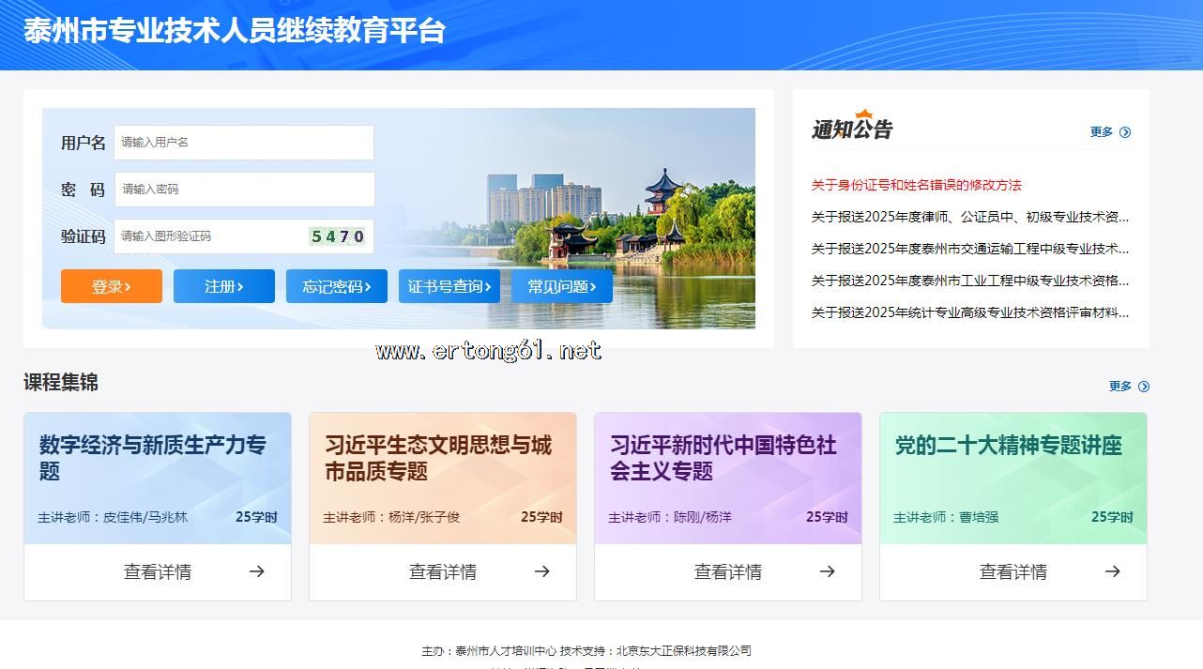Open notice about 2025年统计专业高级 review materials
The image size is (1203, 669).
(969, 312)
